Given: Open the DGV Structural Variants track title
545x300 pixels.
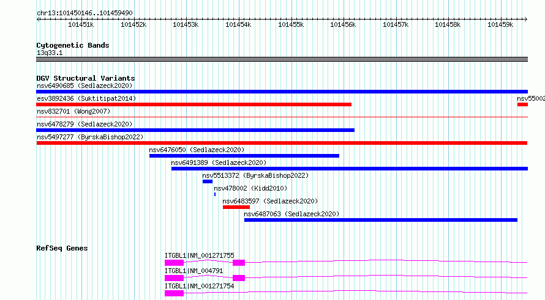Looking at the screenshot, I should [86, 78].
